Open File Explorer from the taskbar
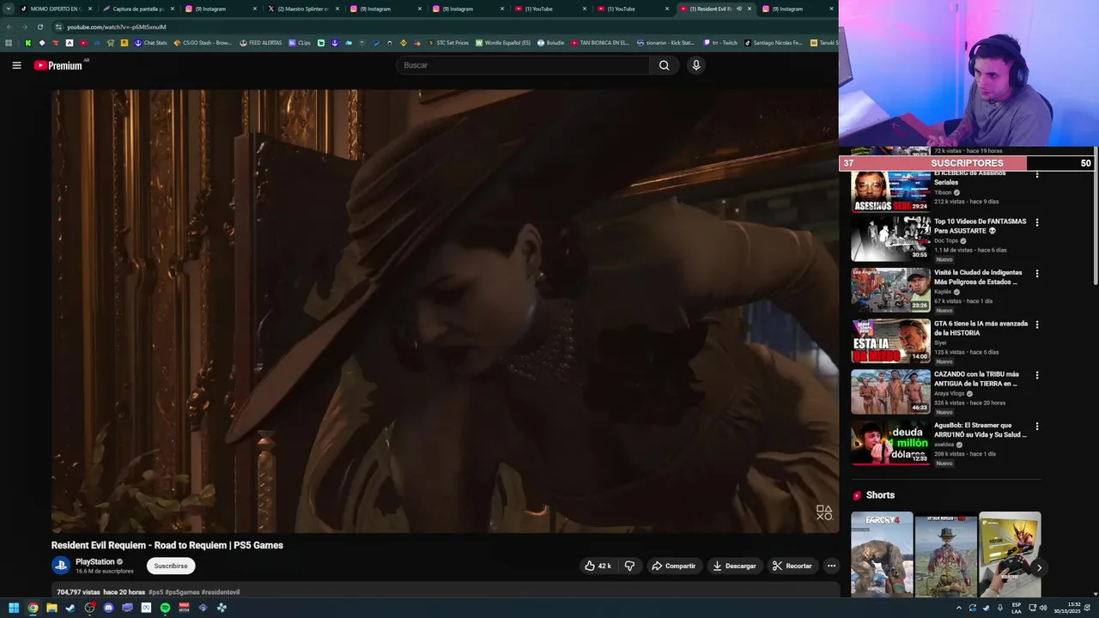Image resolution: width=1099 pixels, height=618 pixels. click(52, 608)
